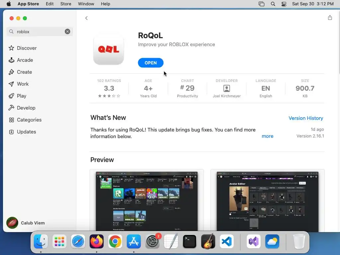This screenshot has height=255, width=340.
Task: Open the cloud app icon in Dock
Action: click(272, 241)
